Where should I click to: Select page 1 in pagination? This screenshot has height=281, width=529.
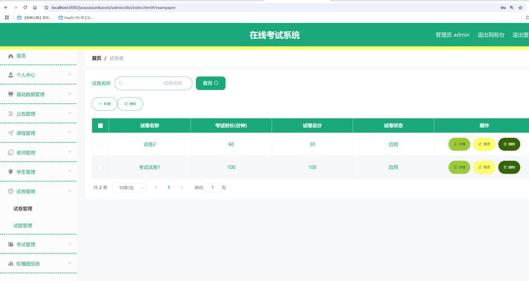click(169, 188)
